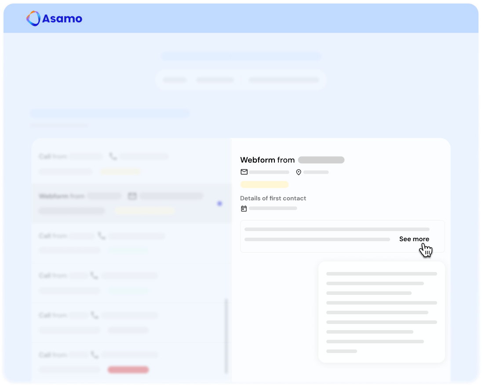Select the first Call conversation in the list
This screenshot has width=482, height=386.
(x=123, y=163)
